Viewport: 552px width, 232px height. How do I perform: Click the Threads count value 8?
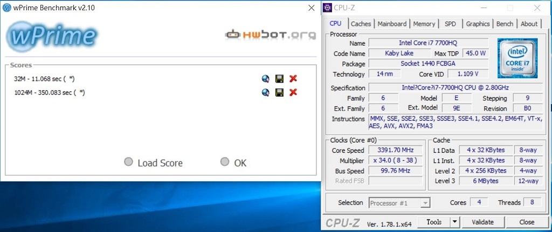click(x=533, y=202)
